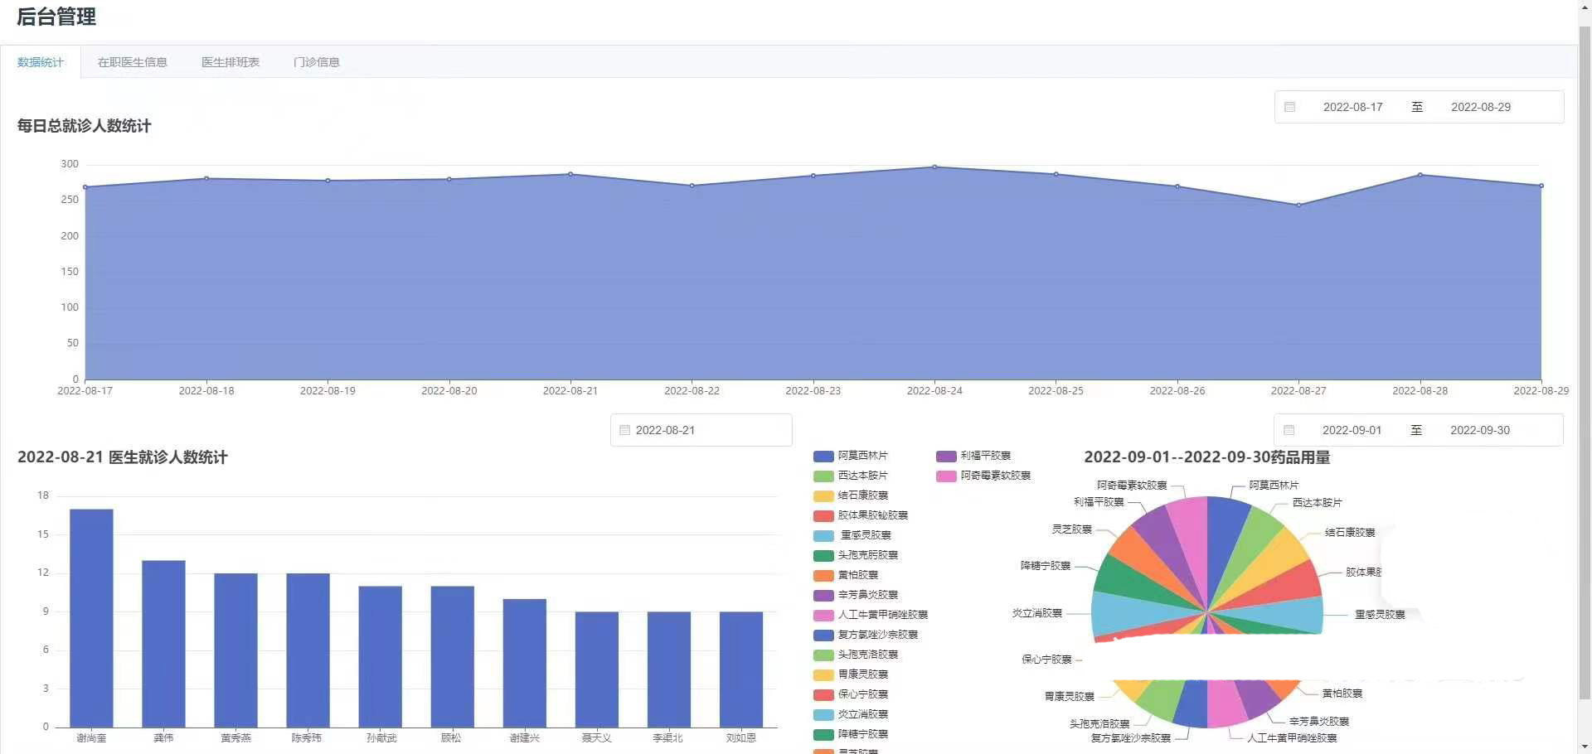Click the 复方氯唑沙宗胶囊 legend color swatch
This screenshot has height=754, width=1592.
click(823, 635)
